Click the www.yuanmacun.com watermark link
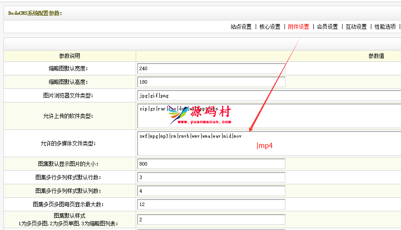The image size is (401, 230). pyautogui.click(x=204, y=122)
